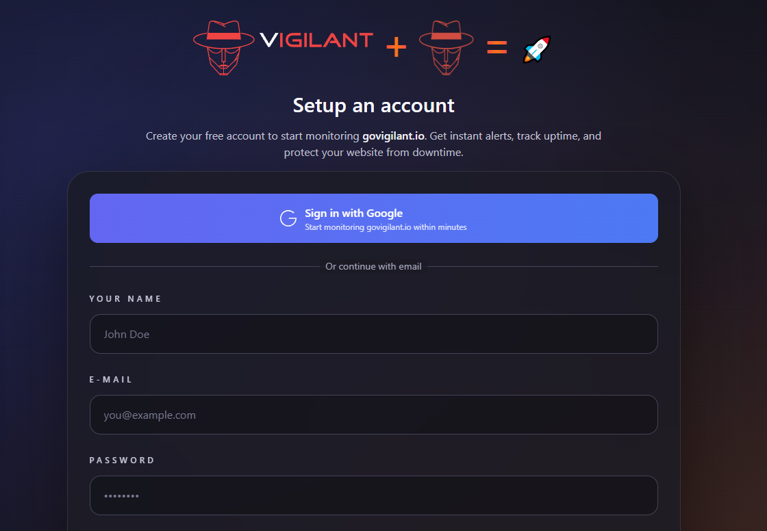Click the PASSWORD field label
This screenshot has height=531, width=767.
[122, 461]
